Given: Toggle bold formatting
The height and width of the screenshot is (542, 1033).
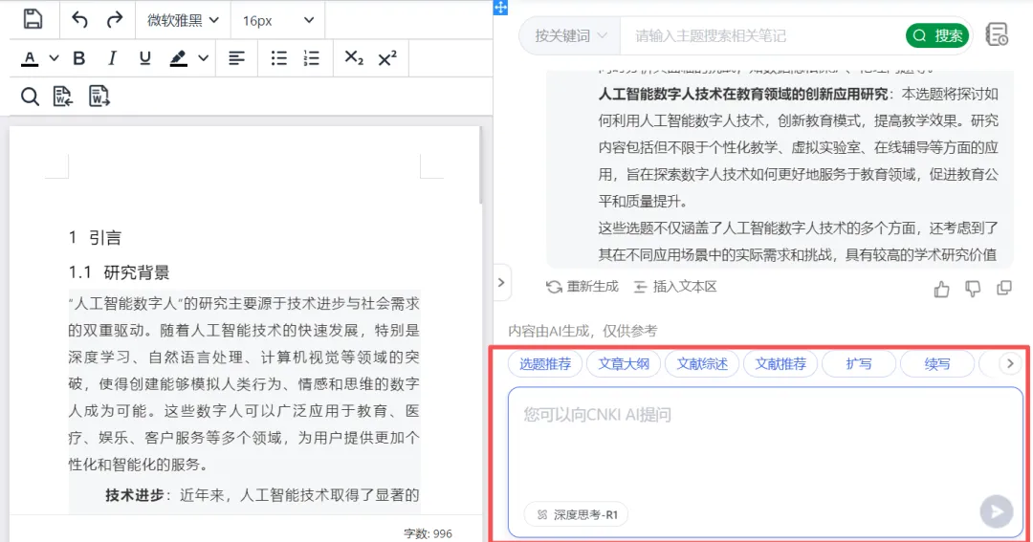Looking at the screenshot, I should pyautogui.click(x=79, y=58).
